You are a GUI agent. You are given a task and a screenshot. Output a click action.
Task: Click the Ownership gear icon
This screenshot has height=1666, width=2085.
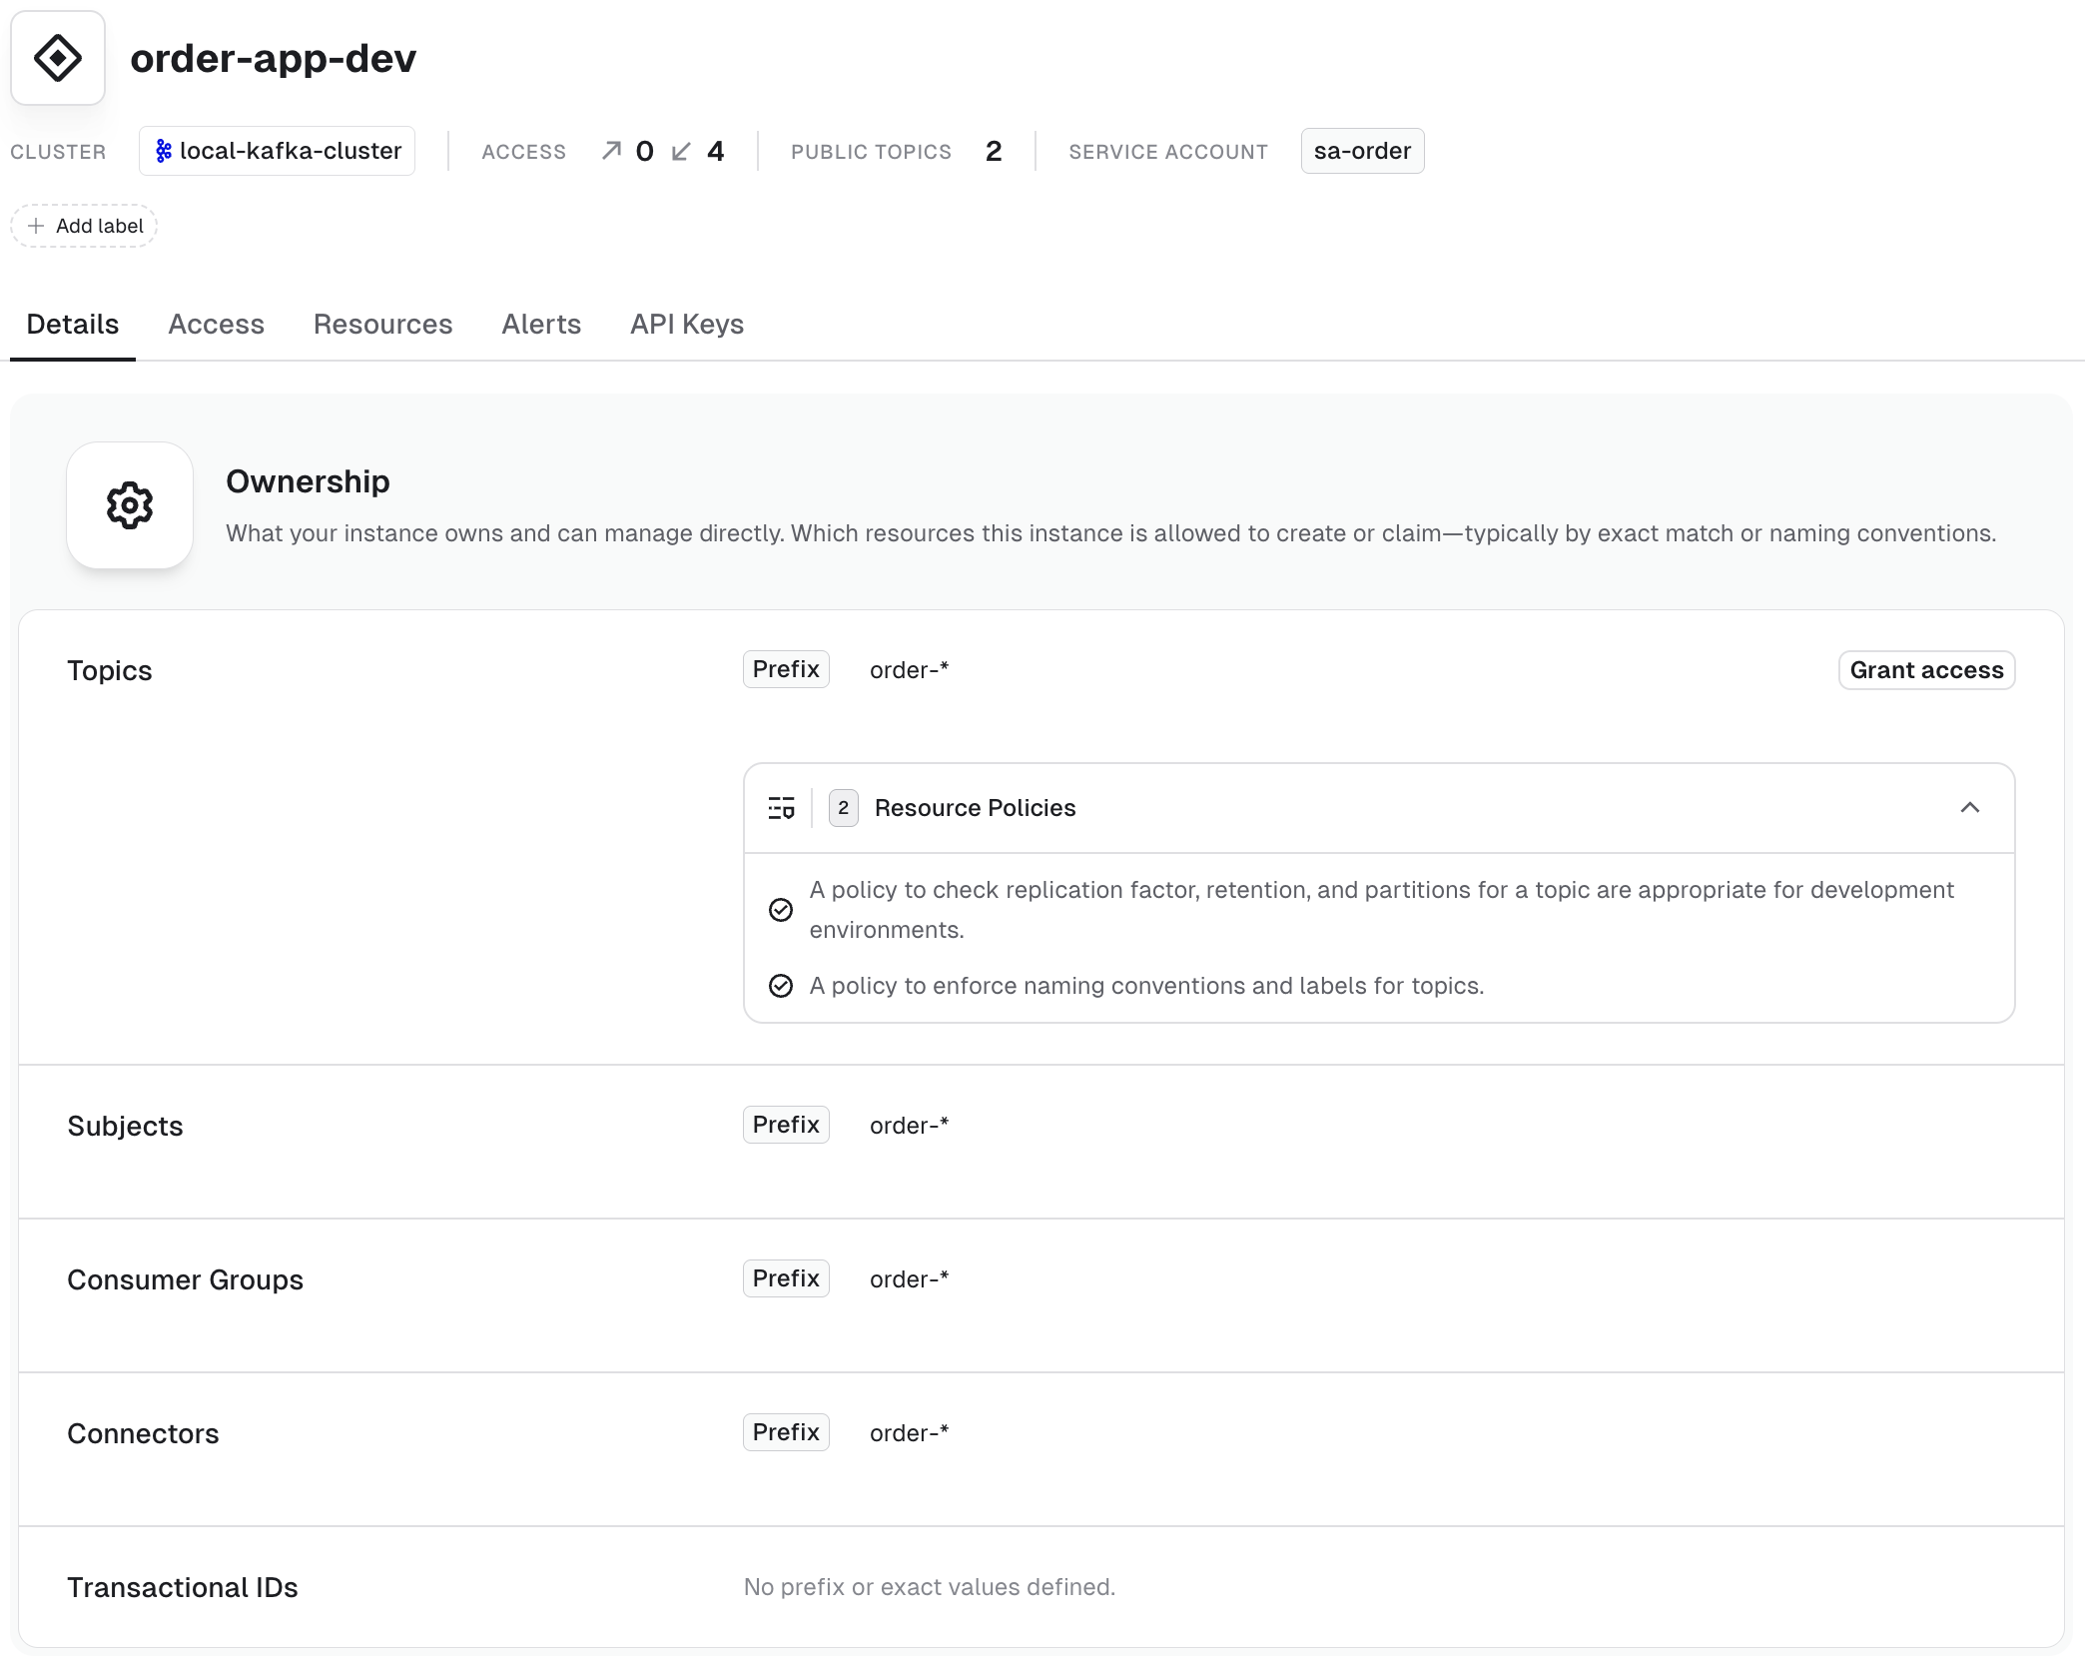point(130,505)
